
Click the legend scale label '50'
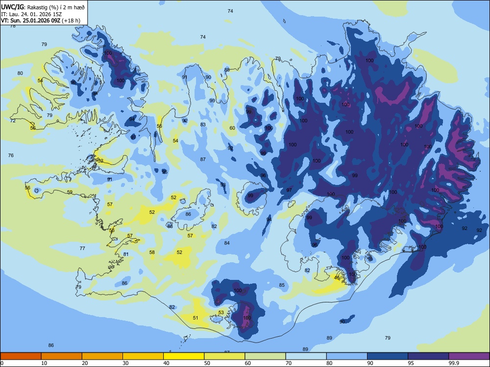207,363
